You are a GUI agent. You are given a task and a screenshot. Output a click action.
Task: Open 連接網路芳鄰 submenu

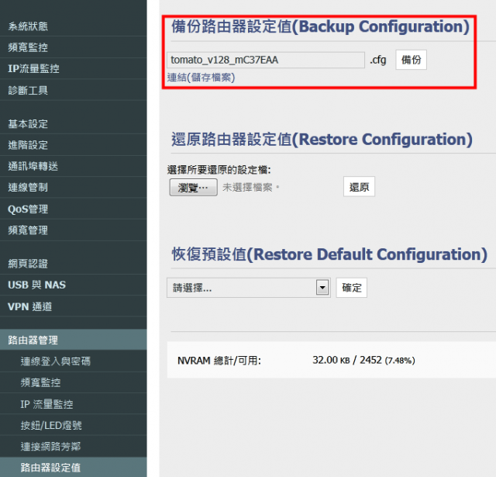click(x=73, y=446)
